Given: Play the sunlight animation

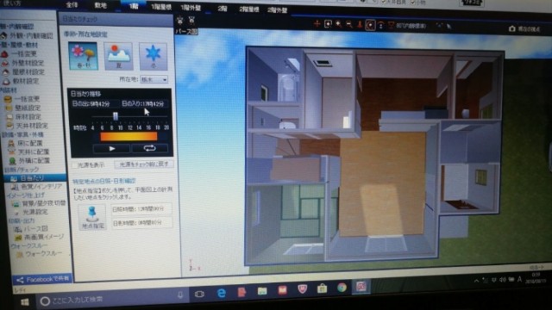Looking at the screenshot, I should point(111,149).
